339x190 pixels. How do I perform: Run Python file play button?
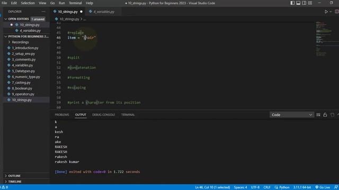[326, 12]
